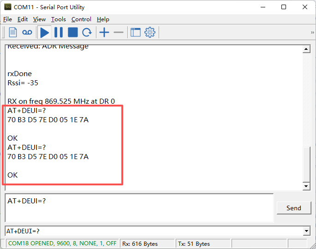
Task: Click the loop/record tape icon in toolbar
Action: [x=27, y=32]
